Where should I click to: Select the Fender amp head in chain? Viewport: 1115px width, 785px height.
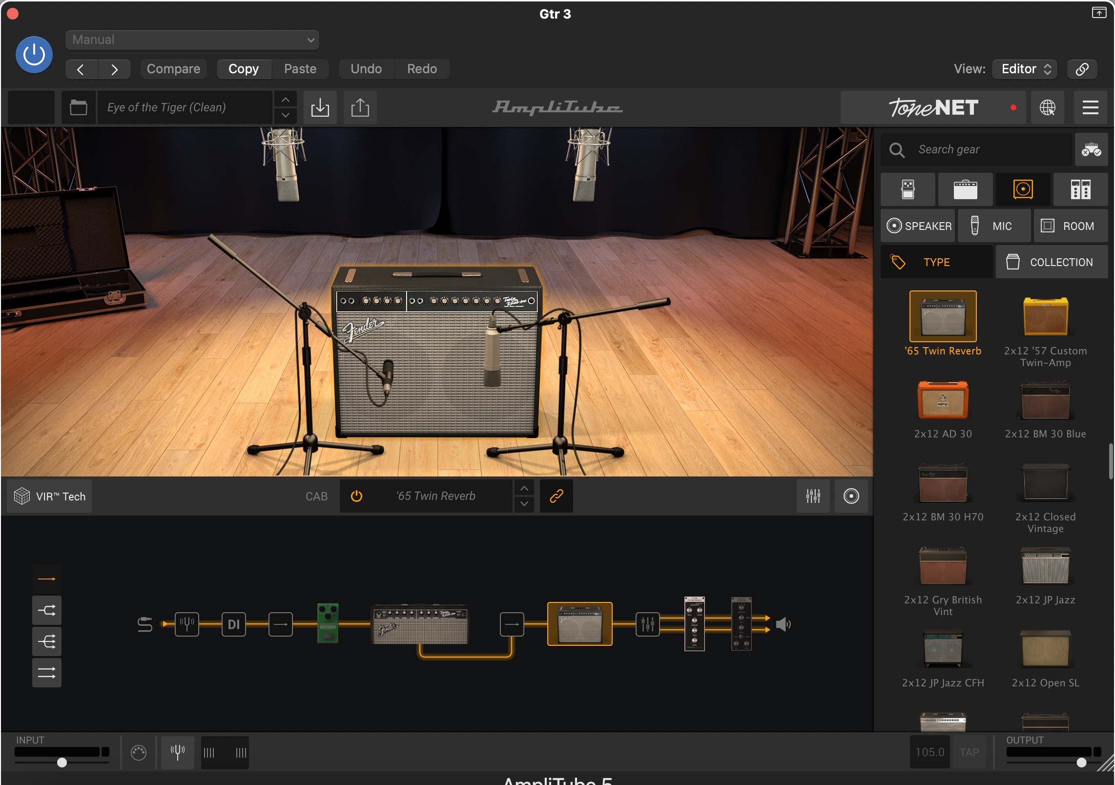(420, 625)
